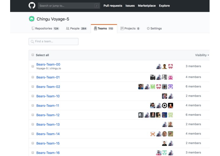Screen dimensions: 220x156
Task: Open the Bears-Team-14 team link
Action: click(48, 134)
